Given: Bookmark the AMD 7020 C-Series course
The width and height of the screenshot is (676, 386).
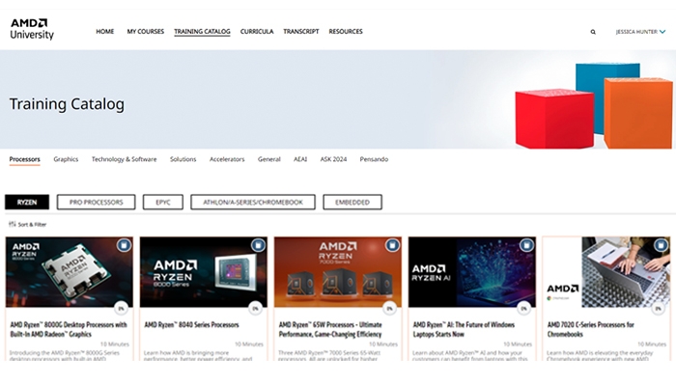Looking at the screenshot, I should pyautogui.click(x=661, y=245).
